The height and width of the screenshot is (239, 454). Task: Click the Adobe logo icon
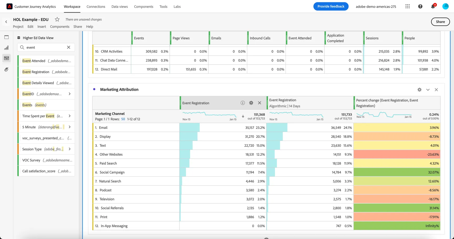[x=9, y=6]
